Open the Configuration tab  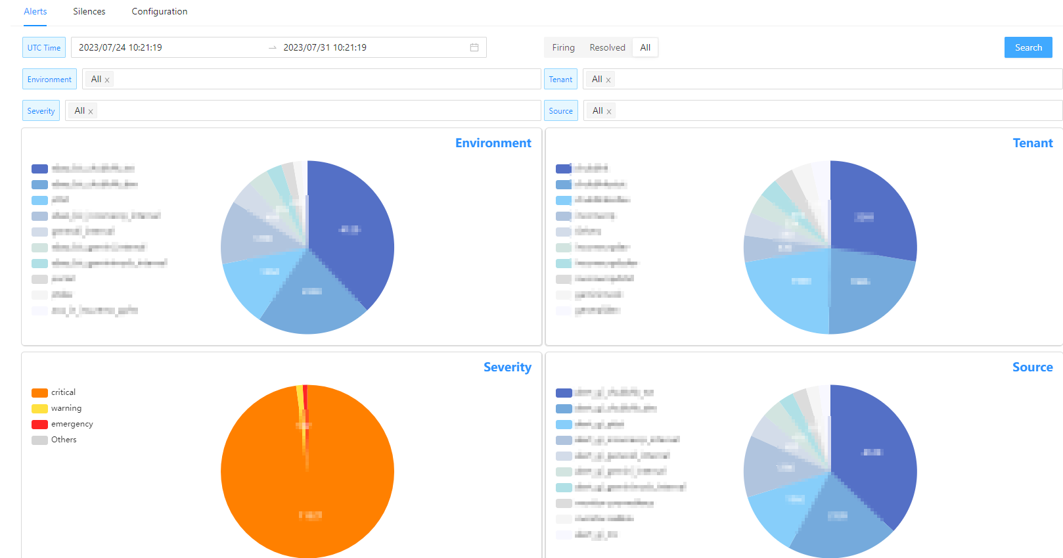tap(160, 11)
